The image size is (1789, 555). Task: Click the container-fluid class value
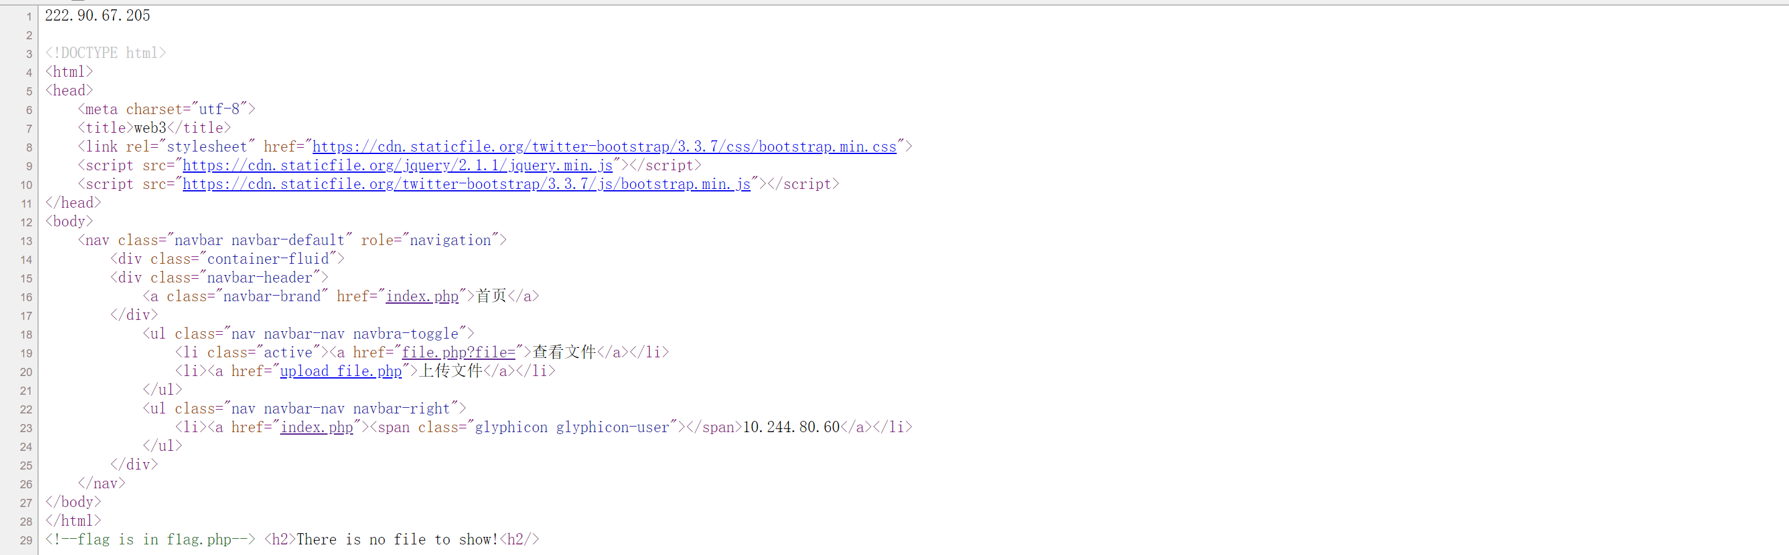point(267,259)
